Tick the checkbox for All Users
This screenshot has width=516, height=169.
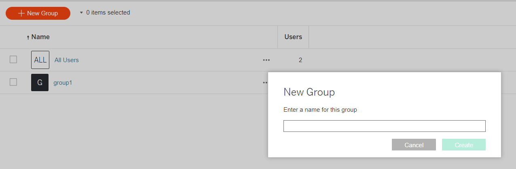[x=13, y=60]
